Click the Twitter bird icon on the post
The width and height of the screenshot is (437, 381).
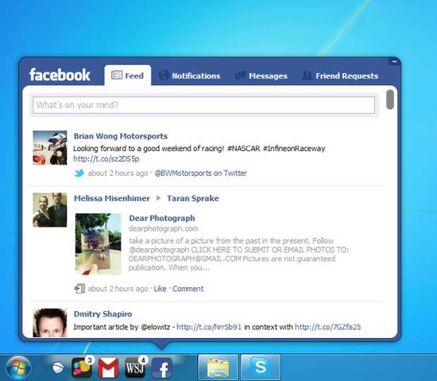tap(79, 173)
